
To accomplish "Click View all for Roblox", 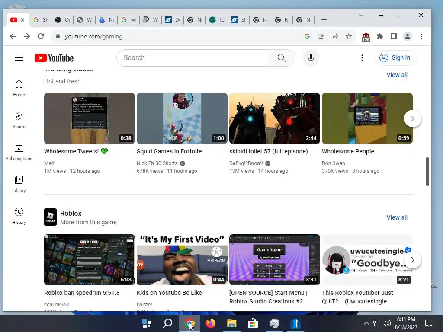I will 397,217.
